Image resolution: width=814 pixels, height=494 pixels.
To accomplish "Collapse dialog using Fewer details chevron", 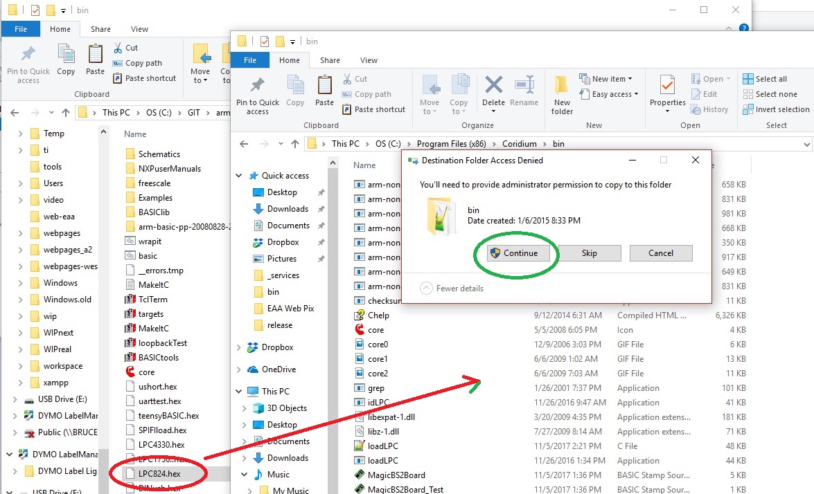I will pyautogui.click(x=427, y=289).
